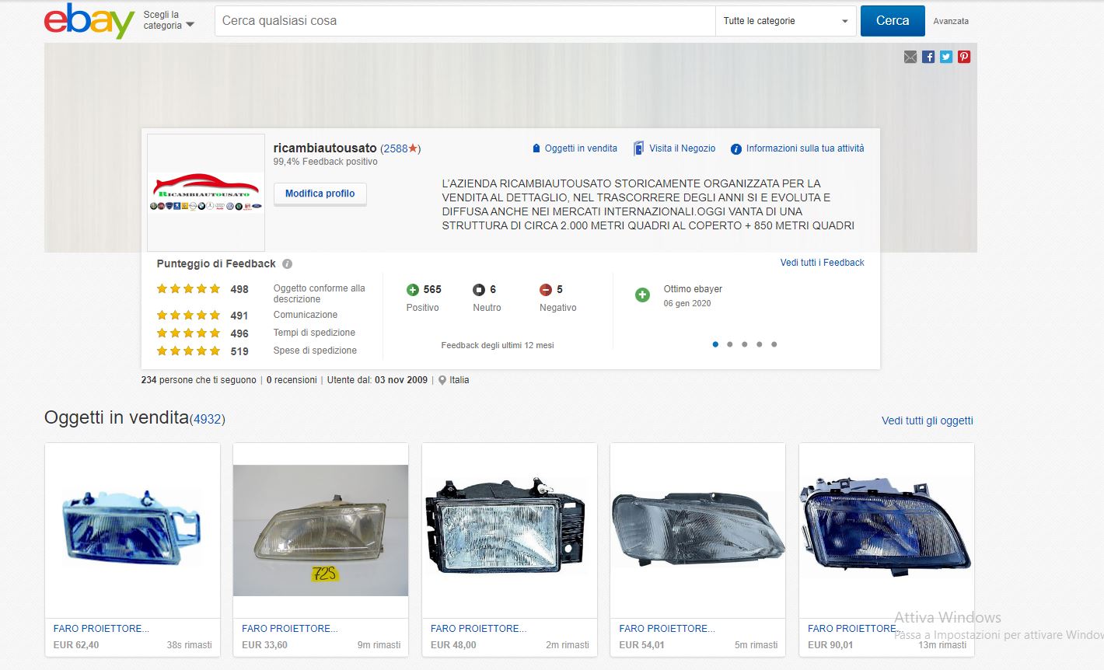Click the Vedi tutti i Feedback link
Viewport: 1104px width, 670px height.
coord(822,263)
